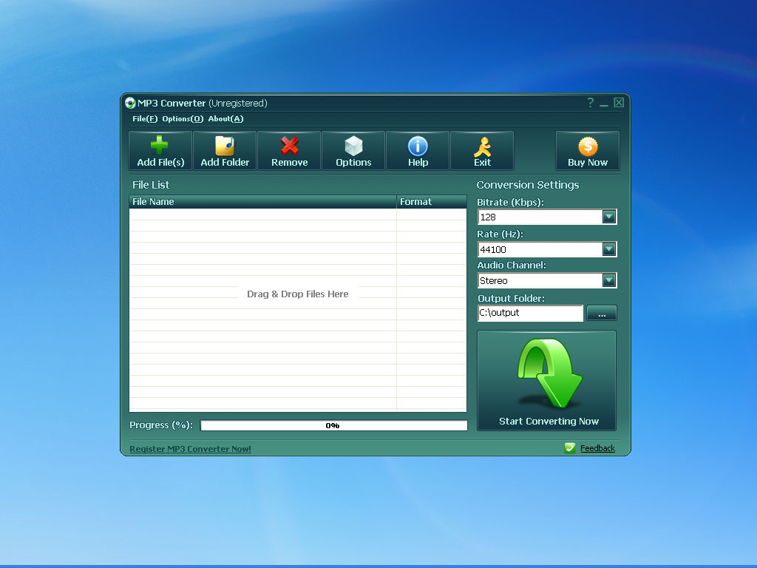Open the Bitrate (Kbps) dropdown
The image size is (757, 568).
tap(608, 216)
